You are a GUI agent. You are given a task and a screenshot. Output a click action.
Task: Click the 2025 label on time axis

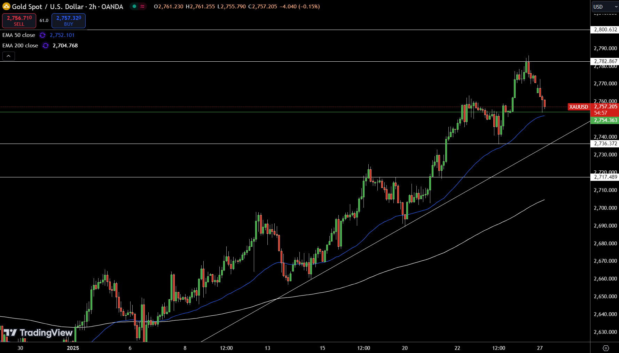pyautogui.click(x=73, y=348)
